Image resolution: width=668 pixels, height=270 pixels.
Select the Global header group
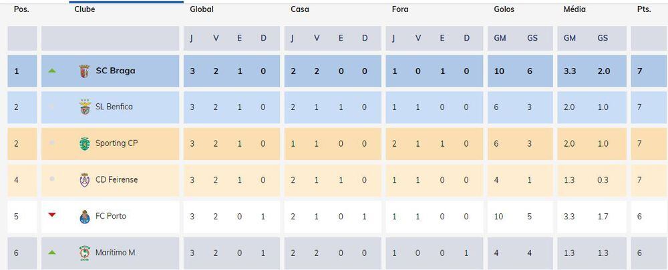202,9
